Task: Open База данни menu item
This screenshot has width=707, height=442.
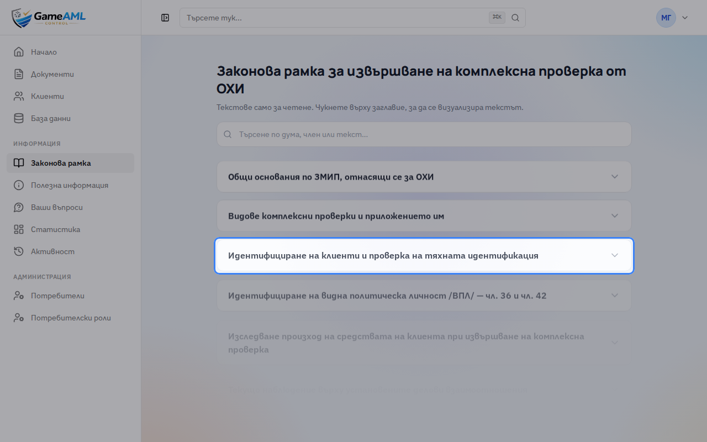Action: [70, 118]
